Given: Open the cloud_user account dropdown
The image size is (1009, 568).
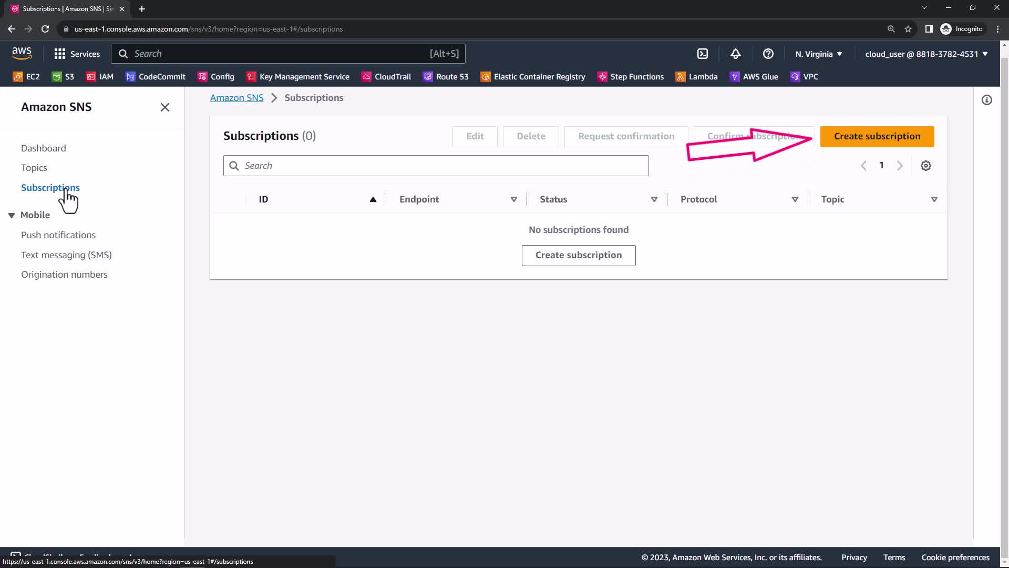Looking at the screenshot, I should 926,54.
